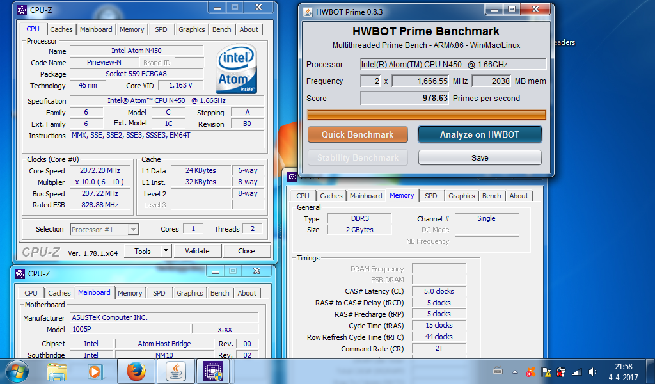
Task: Switch to Memory tab in top CPU-Z
Action: [132, 29]
